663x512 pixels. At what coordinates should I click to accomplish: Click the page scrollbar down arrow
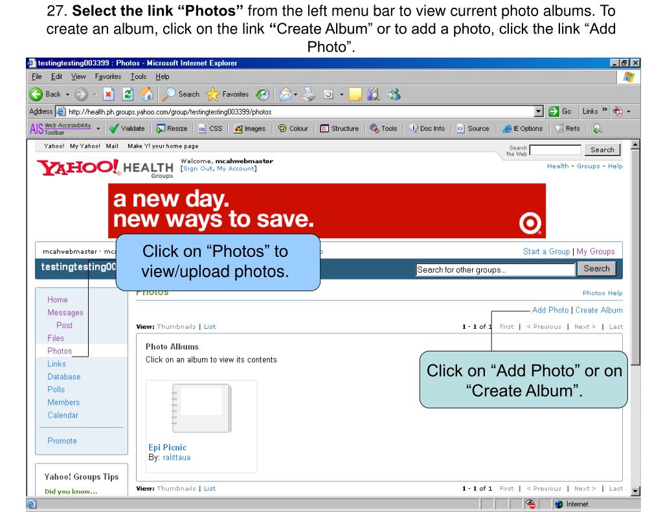[x=635, y=491]
